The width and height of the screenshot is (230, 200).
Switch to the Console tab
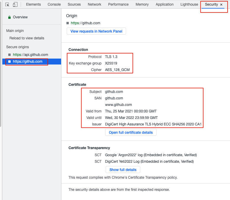[54, 4]
